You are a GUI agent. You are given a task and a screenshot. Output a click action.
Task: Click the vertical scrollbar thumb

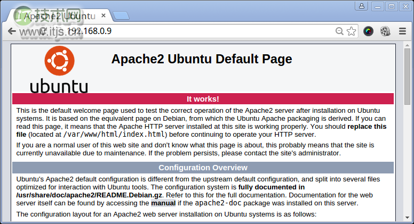pos(408,76)
